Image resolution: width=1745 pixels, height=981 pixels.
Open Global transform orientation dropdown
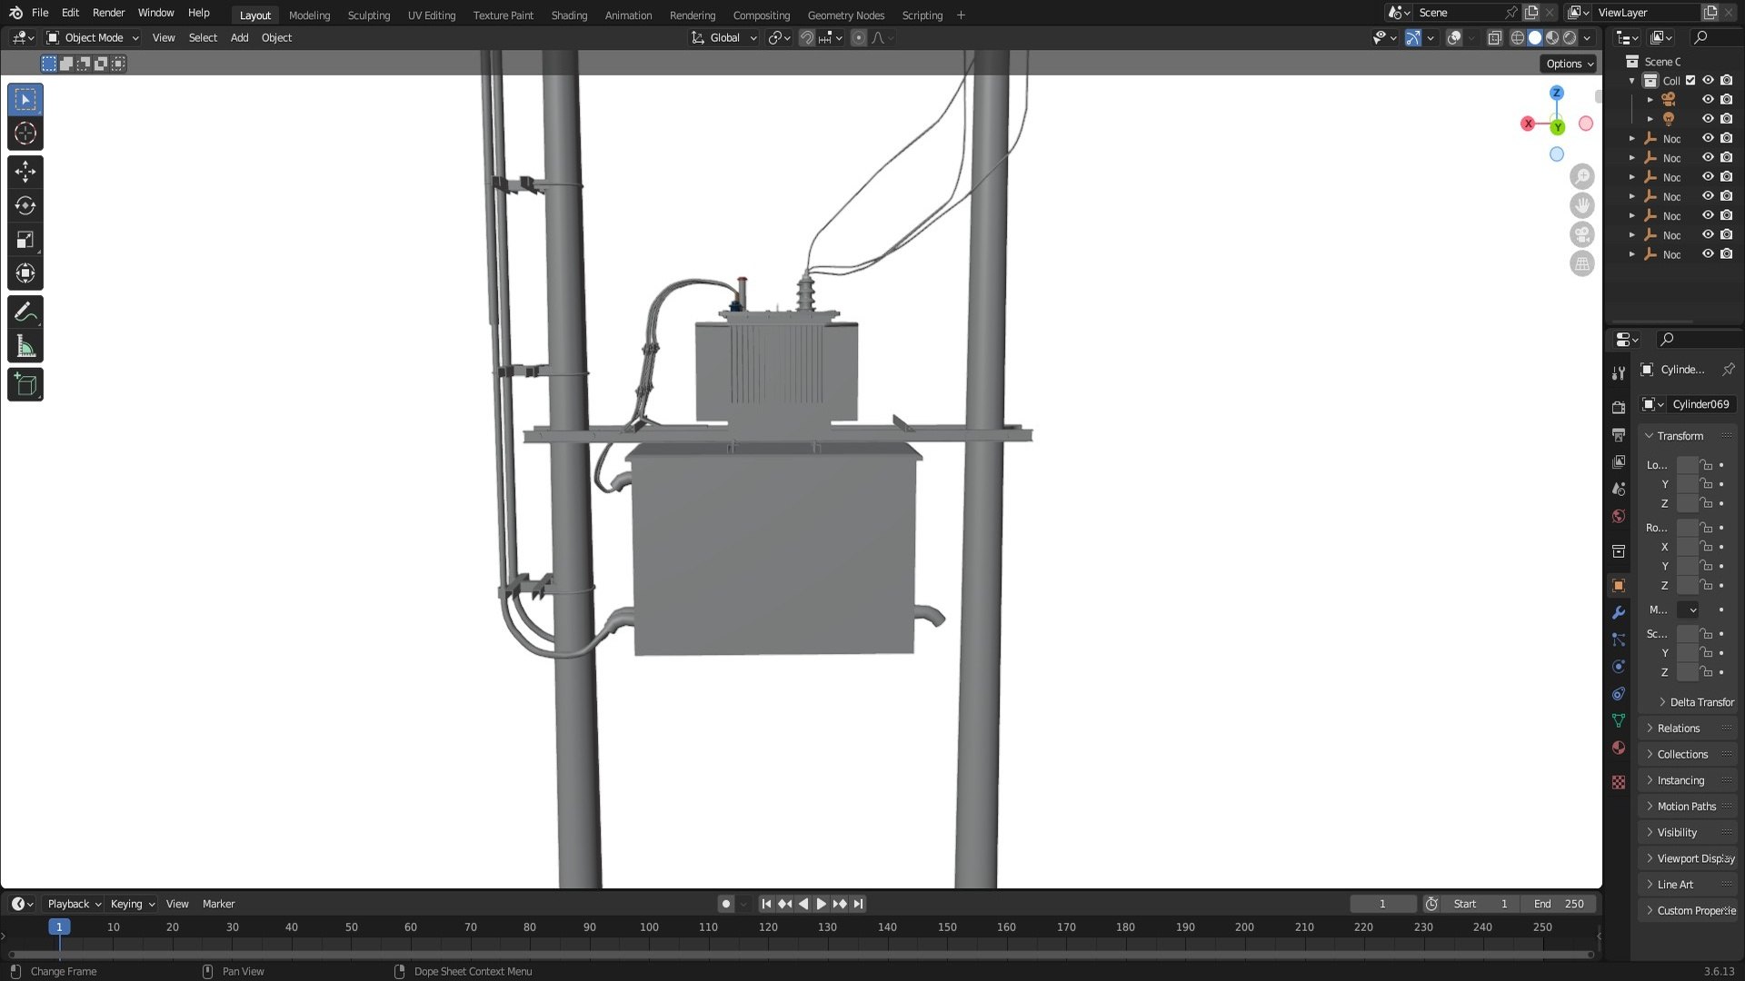coord(724,38)
